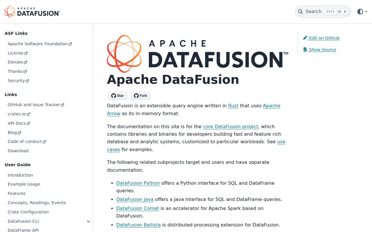The image size is (372, 232).
Task: Click the pencil icon for Edit on GitHub
Action: pyautogui.click(x=305, y=38)
